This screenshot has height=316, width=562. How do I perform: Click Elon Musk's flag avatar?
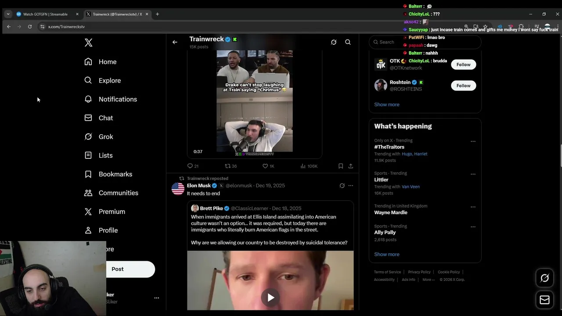(x=178, y=189)
